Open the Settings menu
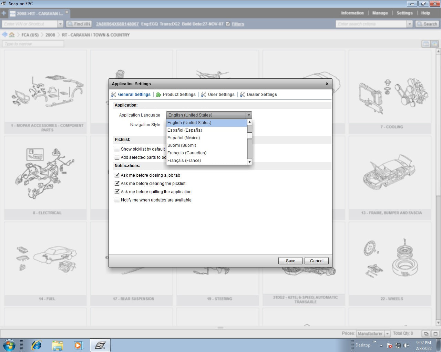This screenshot has height=352, width=441. (404, 13)
